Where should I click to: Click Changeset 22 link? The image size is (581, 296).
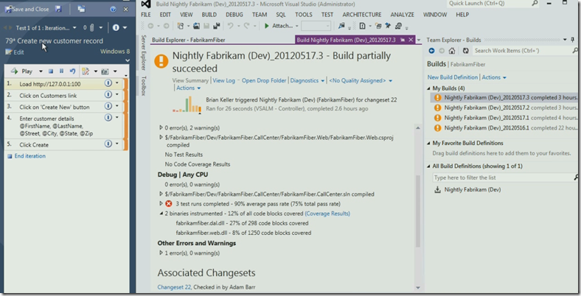174,287
